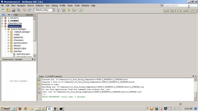The width and height of the screenshot is (198, 111).
Task: Launch Firefox from the taskbar
Action: pyautogui.click(x=20, y=109)
